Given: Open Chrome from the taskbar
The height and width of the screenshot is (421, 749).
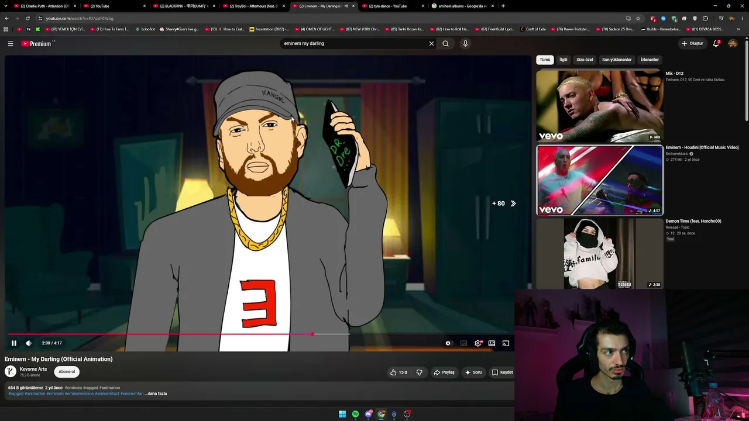Looking at the screenshot, I should tap(381, 414).
